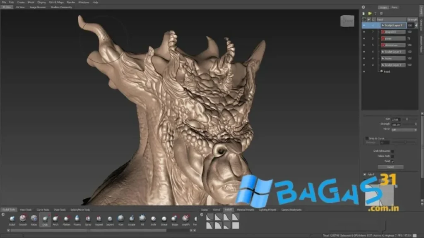Open the Object List side tab
This screenshot has height=238, width=424.
click(x=421, y=24)
